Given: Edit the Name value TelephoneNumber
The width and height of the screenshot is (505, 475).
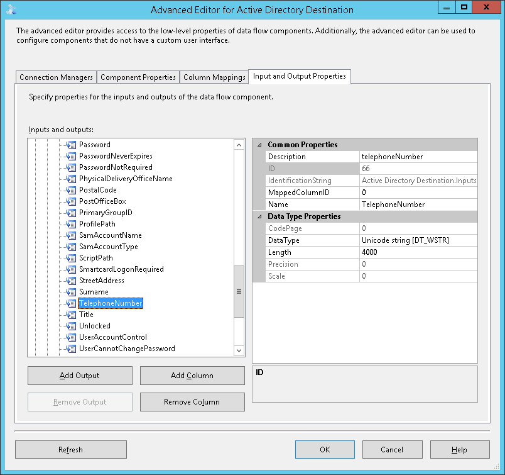Looking at the screenshot, I should pos(418,204).
